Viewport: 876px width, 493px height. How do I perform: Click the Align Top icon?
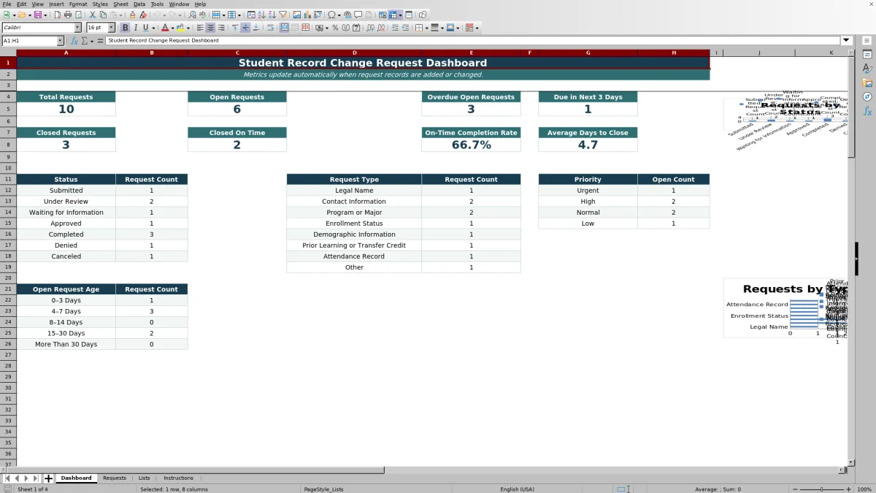(x=235, y=28)
